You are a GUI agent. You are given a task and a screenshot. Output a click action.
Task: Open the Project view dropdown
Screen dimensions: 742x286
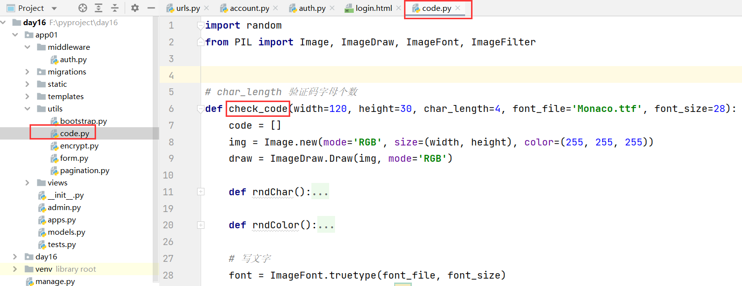point(54,8)
